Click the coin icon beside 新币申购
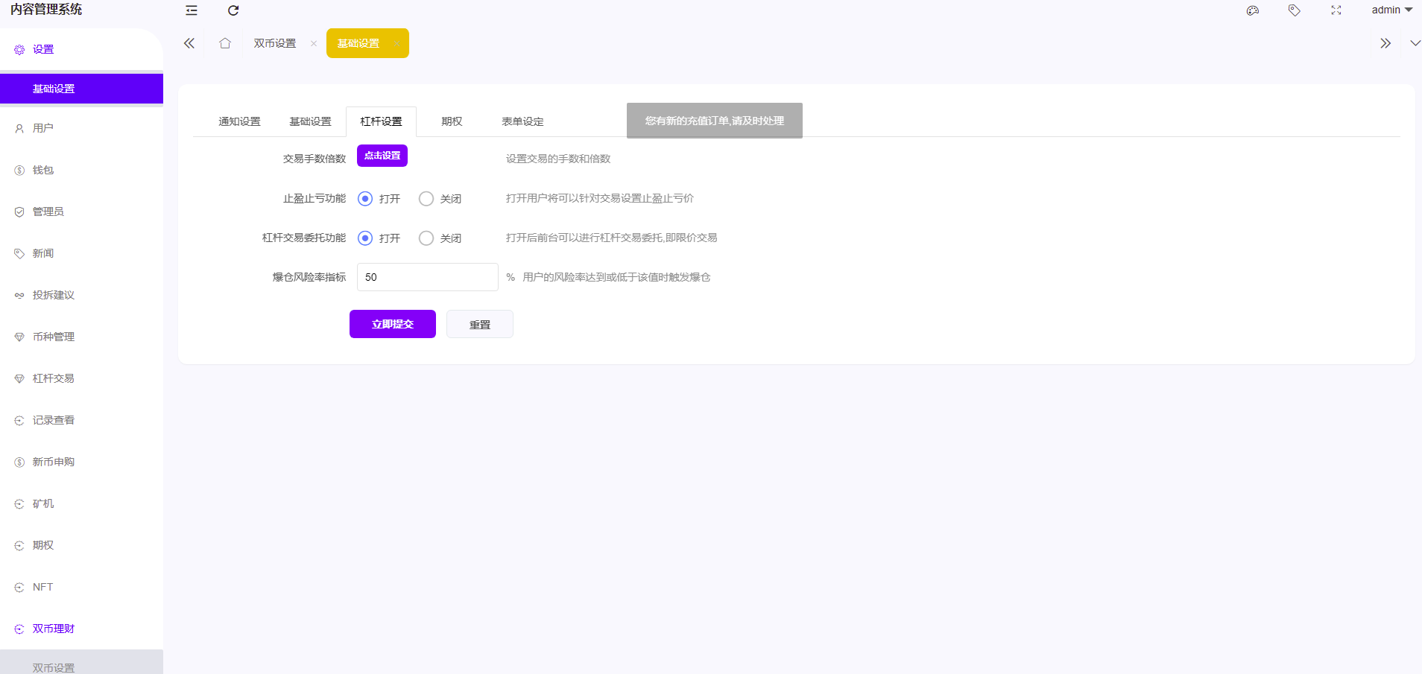 point(19,462)
